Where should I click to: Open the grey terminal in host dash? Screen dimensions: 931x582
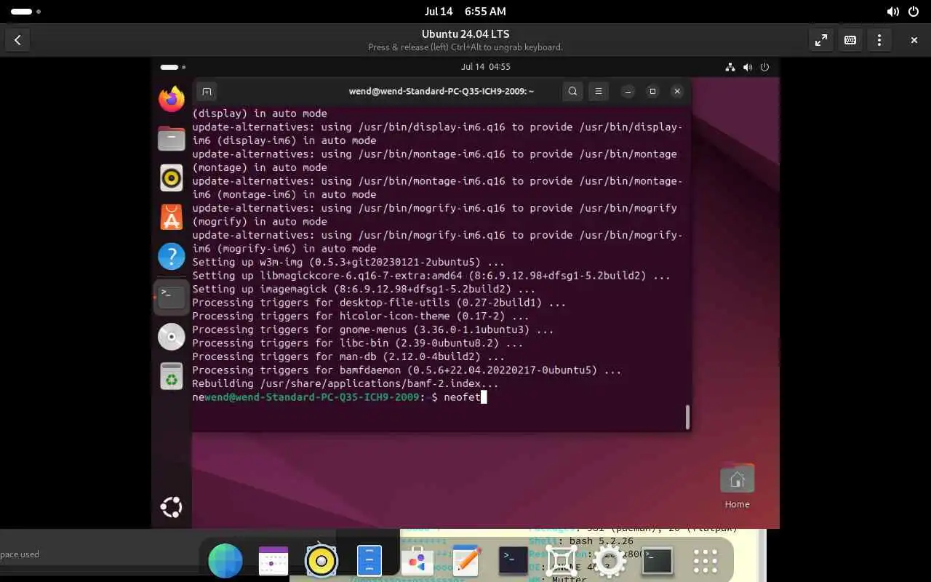click(x=658, y=561)
